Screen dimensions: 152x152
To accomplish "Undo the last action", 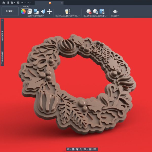I will click(22, 3).
